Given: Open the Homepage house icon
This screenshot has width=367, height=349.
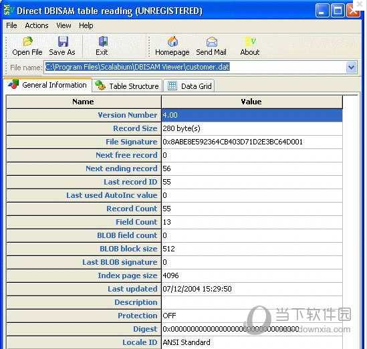Looking at the screenshot, I should pyautogui.click(x=172, y=41).
